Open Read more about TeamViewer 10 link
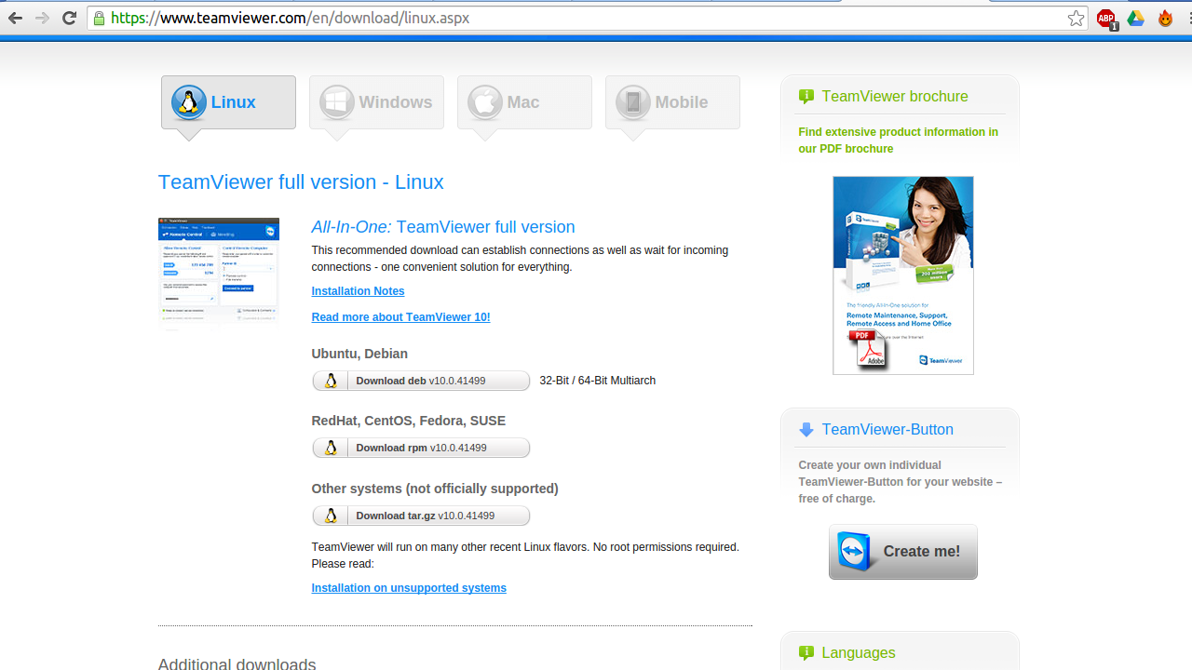 [400, 317]
